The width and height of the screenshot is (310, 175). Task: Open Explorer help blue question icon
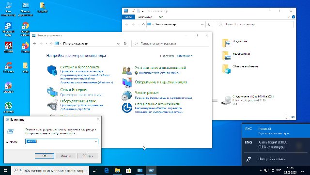pyautogui.click(x=294, y=17)
